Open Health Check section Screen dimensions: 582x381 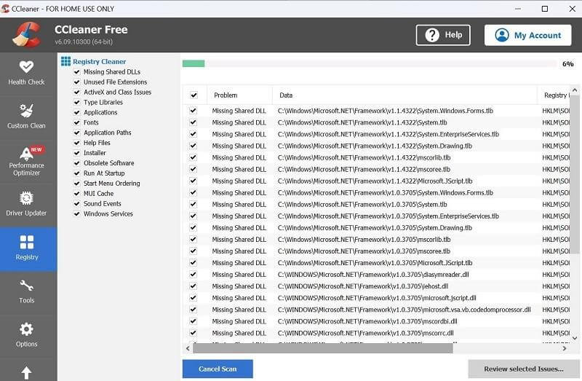tap(26, 74)
